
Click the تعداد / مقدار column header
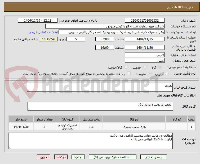(x=45, y=119)
